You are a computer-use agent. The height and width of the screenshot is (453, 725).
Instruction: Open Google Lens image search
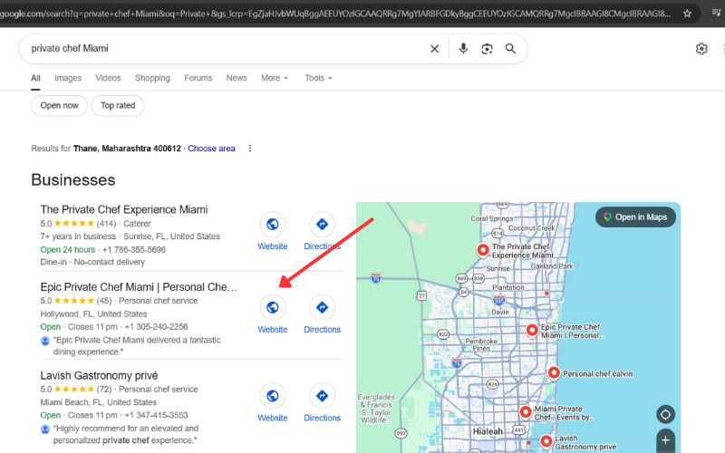click(487, 49)
